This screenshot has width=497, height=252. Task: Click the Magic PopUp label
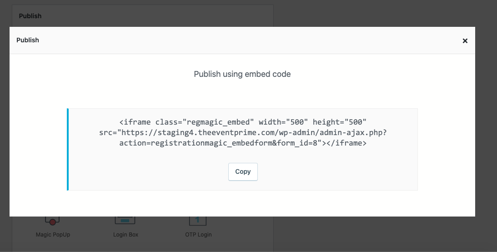coord(53,235)
